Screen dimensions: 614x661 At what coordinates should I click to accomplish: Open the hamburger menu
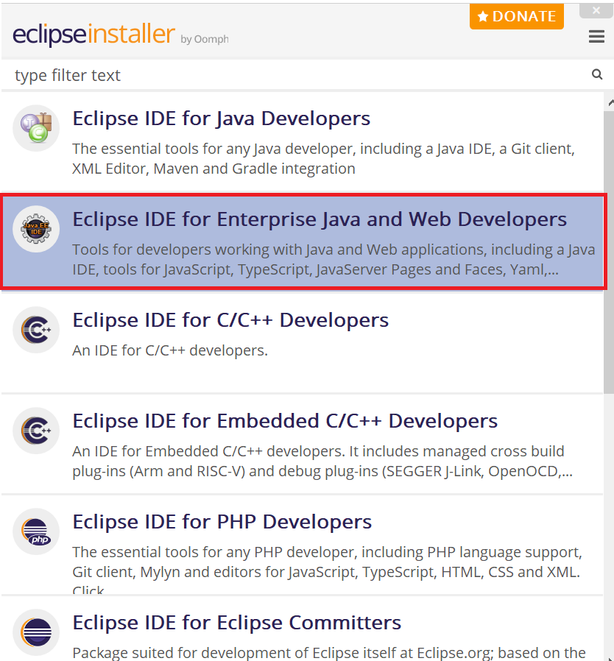click(596, 37)
